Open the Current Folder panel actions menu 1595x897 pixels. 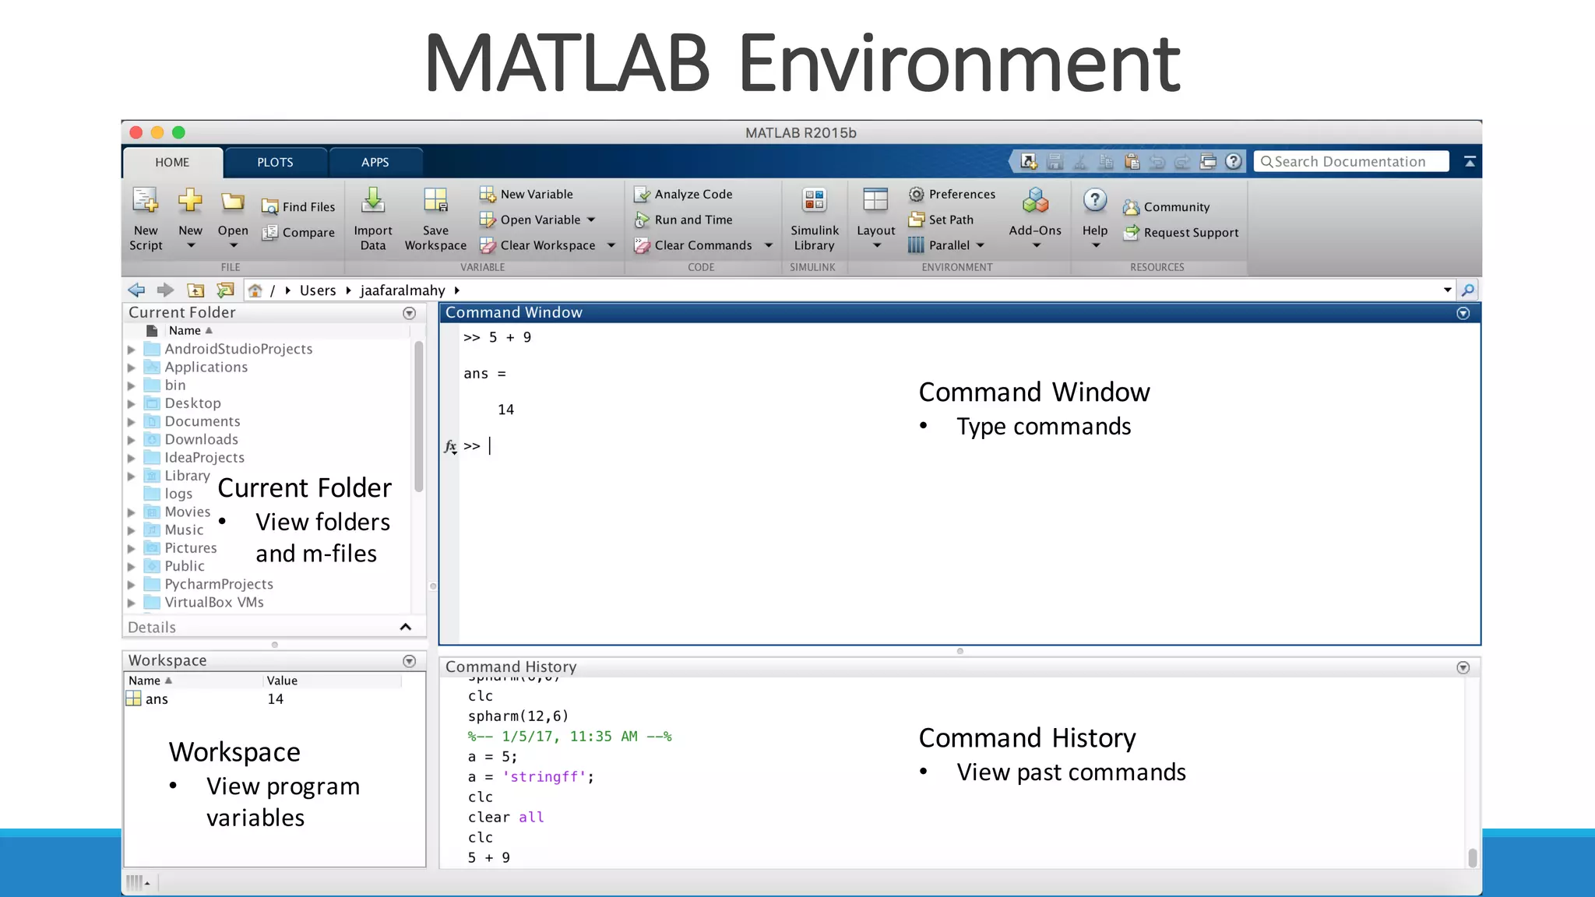tap(410, 313)
